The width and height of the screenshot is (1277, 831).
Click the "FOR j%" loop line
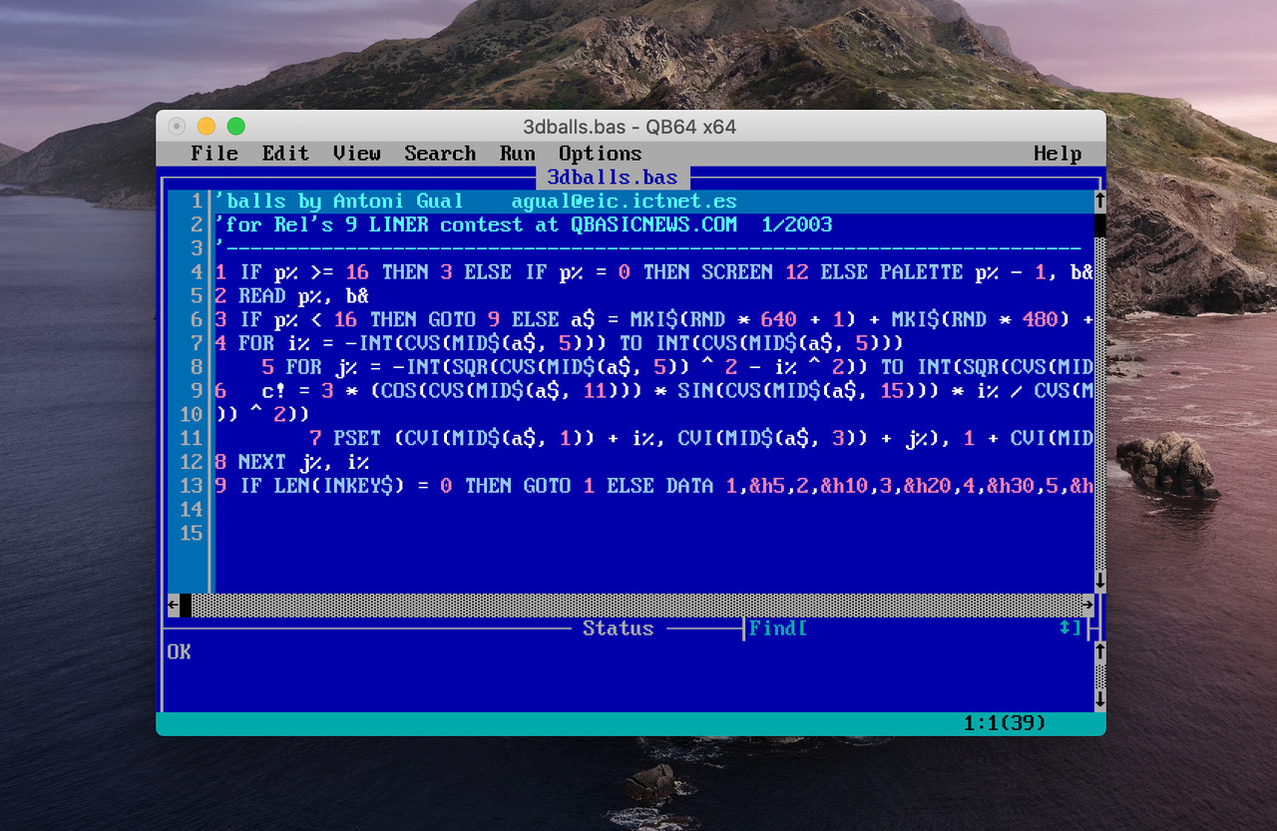coord(677,367)
